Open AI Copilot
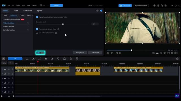Image resolution: width=181 pixels, height=101 pixels. point(125,6)
